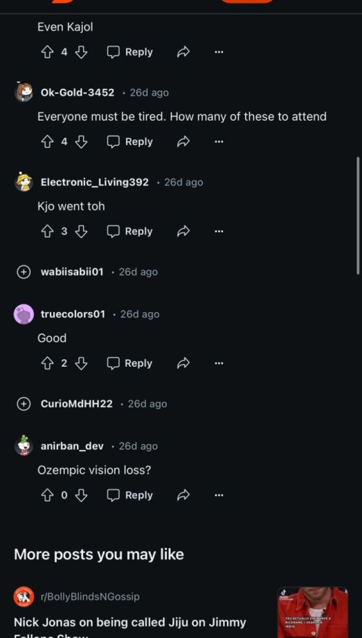Open the Nick Jonas post thumbnail

tap(312, 612)
